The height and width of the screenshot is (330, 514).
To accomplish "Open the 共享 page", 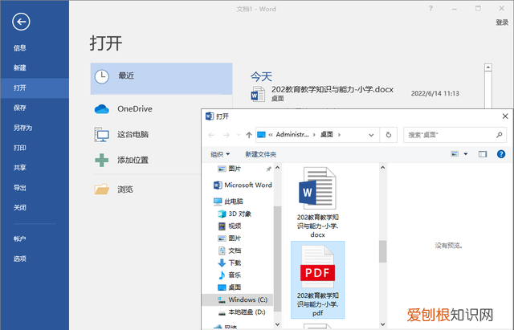I will [19, 168].
